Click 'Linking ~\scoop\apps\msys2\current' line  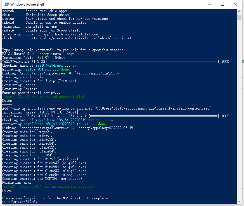pyautogui.click(x=68, y=128)
